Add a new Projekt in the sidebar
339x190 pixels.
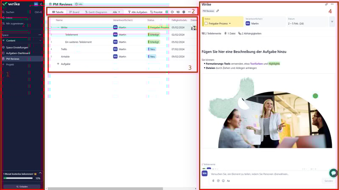click(10, 65)
